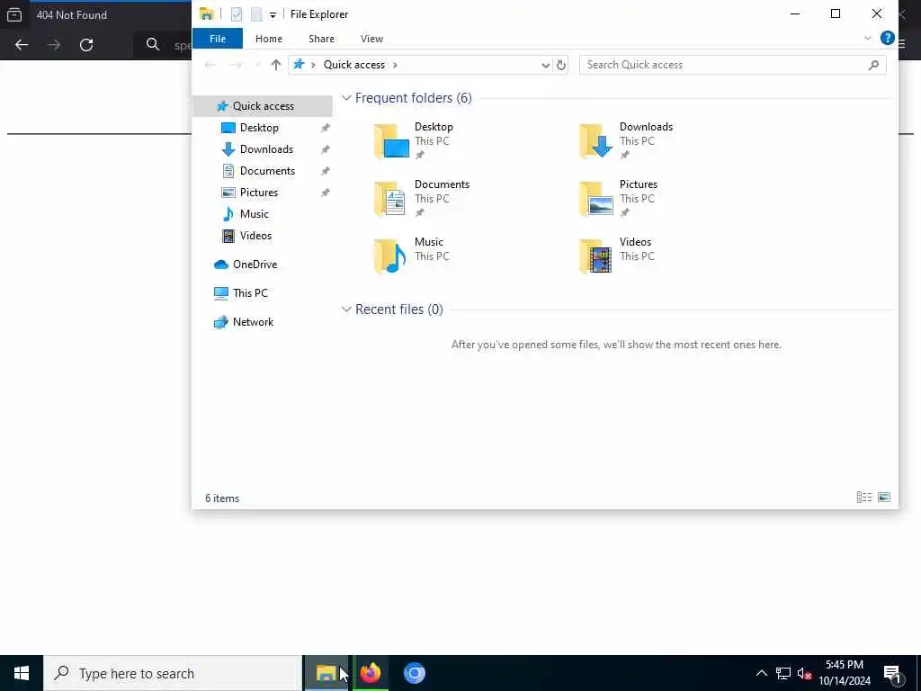Open the View ribbon tab

(x=371, y=39)
